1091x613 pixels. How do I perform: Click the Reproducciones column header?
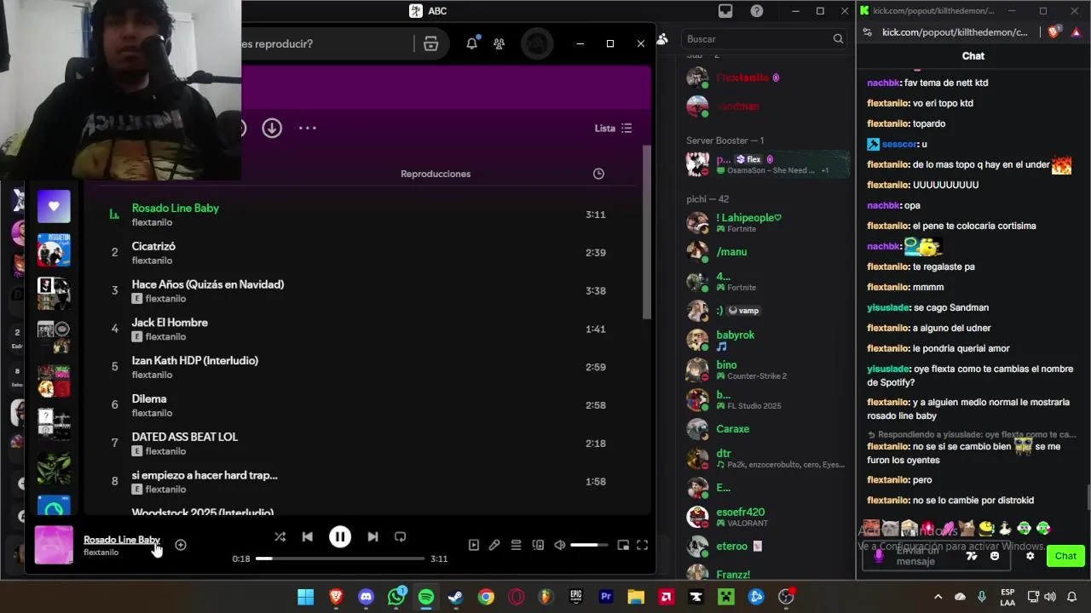436,174
